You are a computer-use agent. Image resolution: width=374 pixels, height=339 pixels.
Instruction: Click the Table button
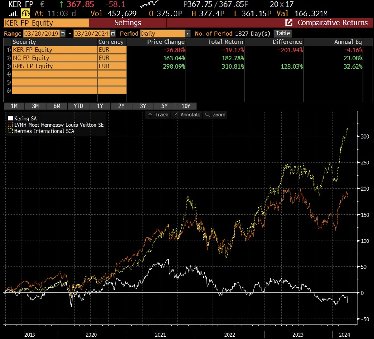point(283,33)
